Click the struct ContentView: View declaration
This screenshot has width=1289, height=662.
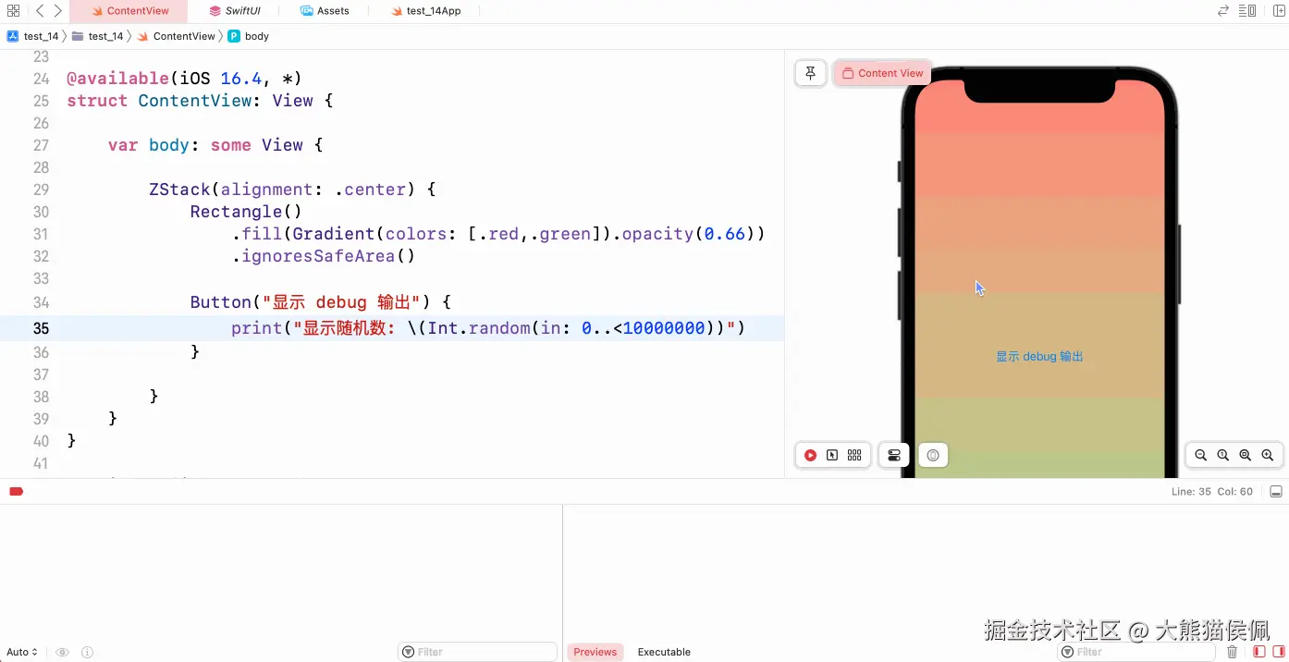click(200, 101)
